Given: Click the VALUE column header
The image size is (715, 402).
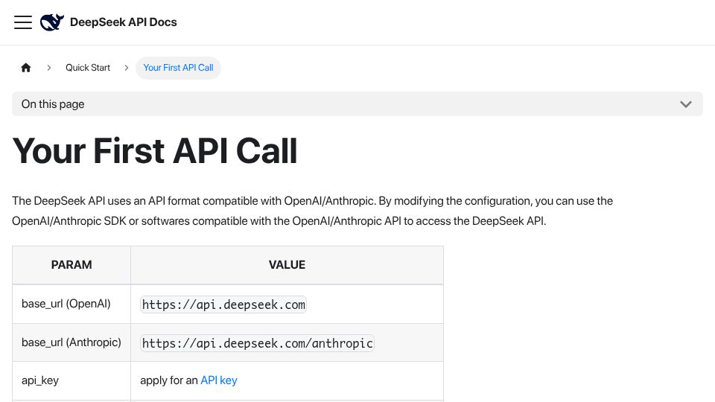Looking at the screenshot, I should click(x=287, y=265).
